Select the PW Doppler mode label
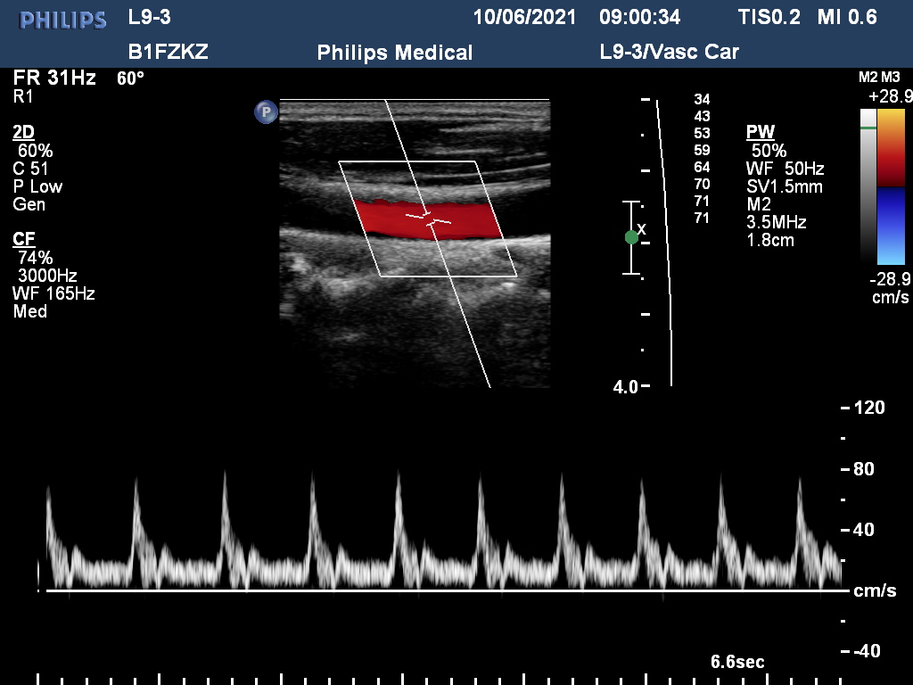Viewport: 913px width, 685px height. 760,133
